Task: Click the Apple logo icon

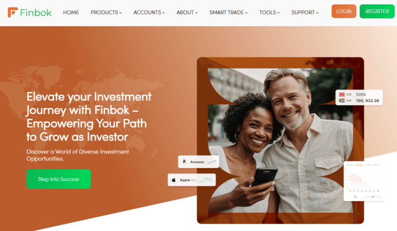Action: click(x=174, y=180)
